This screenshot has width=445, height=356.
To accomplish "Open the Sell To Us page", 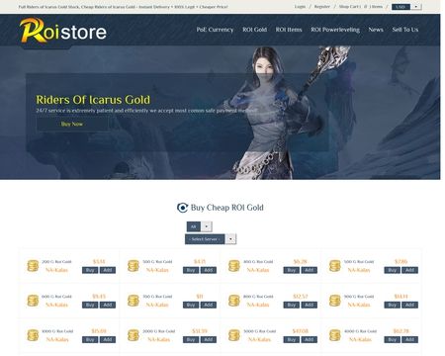I will (x=405, y=30).
